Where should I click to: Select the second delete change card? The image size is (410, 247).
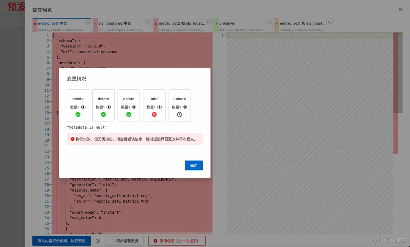pos(103,105)
